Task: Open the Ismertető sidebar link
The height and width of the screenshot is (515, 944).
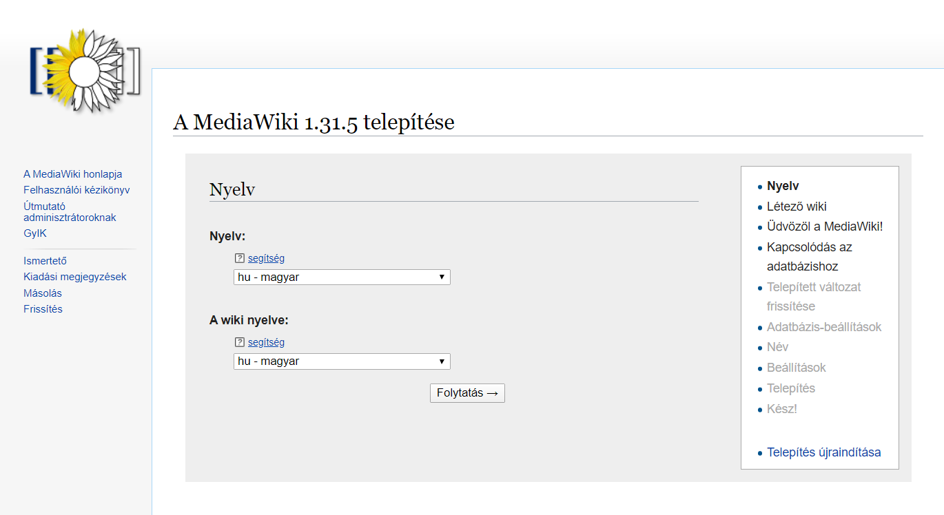Action: coord(45,261)
